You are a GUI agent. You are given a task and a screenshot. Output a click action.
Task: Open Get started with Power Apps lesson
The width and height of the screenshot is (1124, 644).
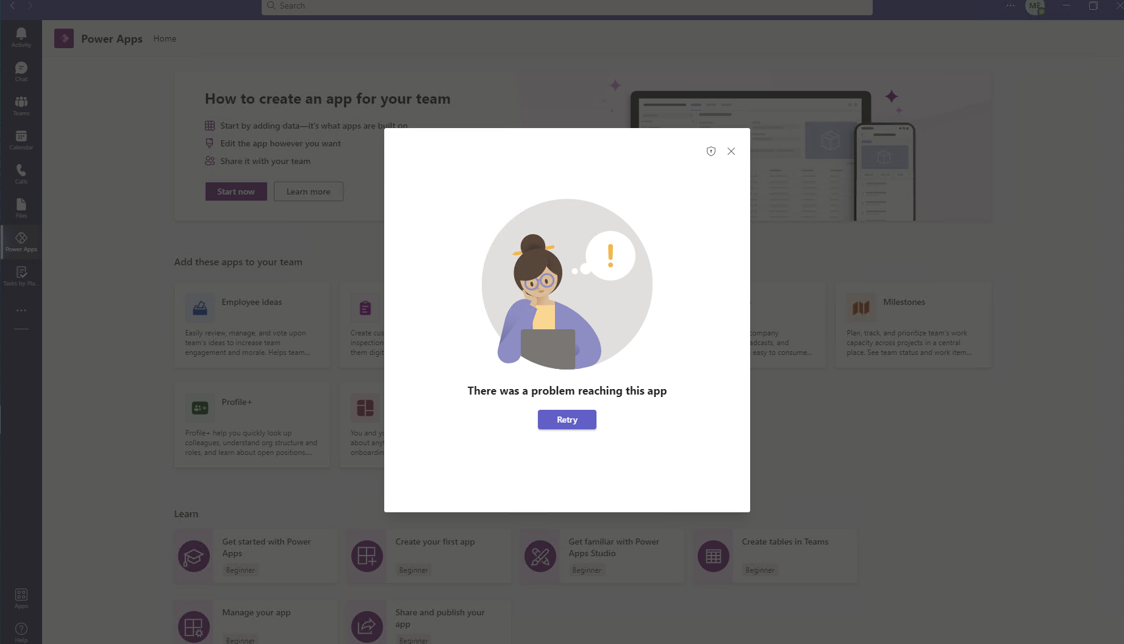tap(256, 556)
